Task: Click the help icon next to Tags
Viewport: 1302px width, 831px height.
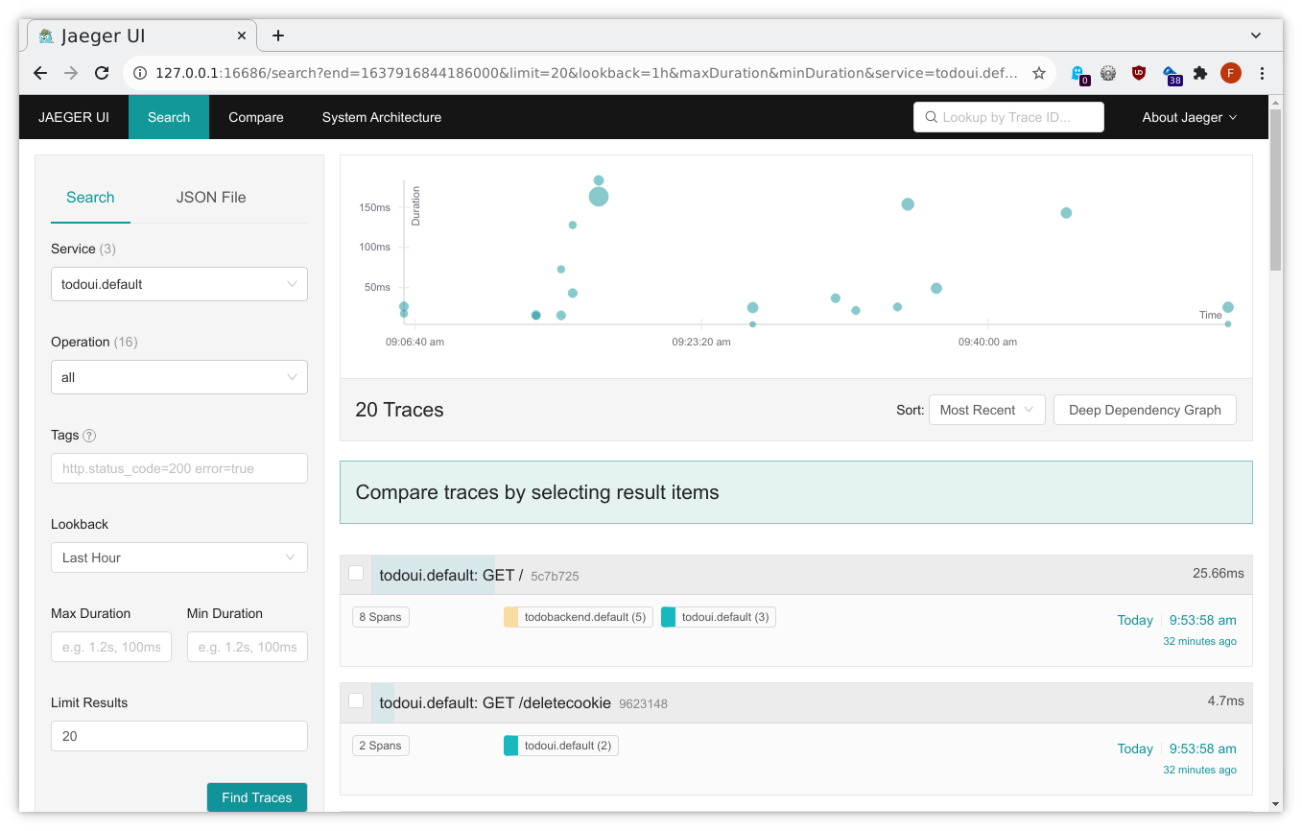Action: [89, 436]
